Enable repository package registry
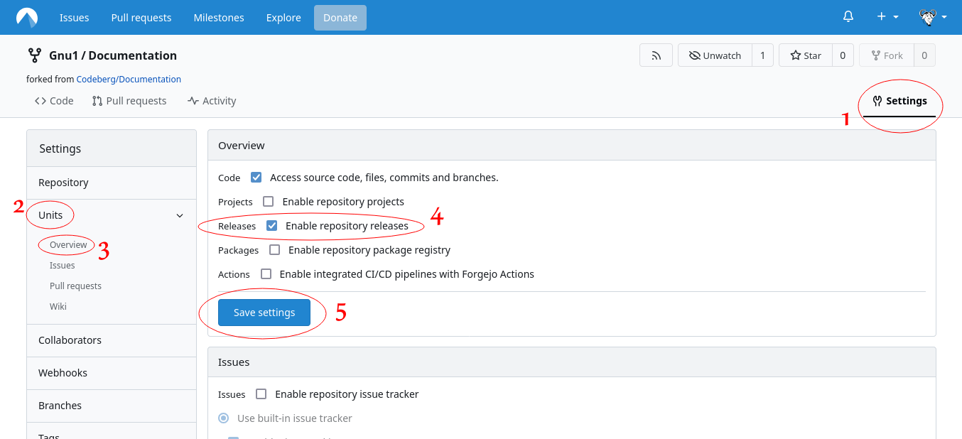 pyautogui.click(x=275, y=249)
